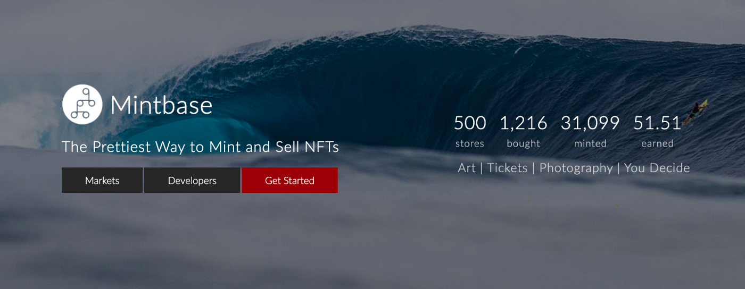Select the Tickets category text

point(507,168)
